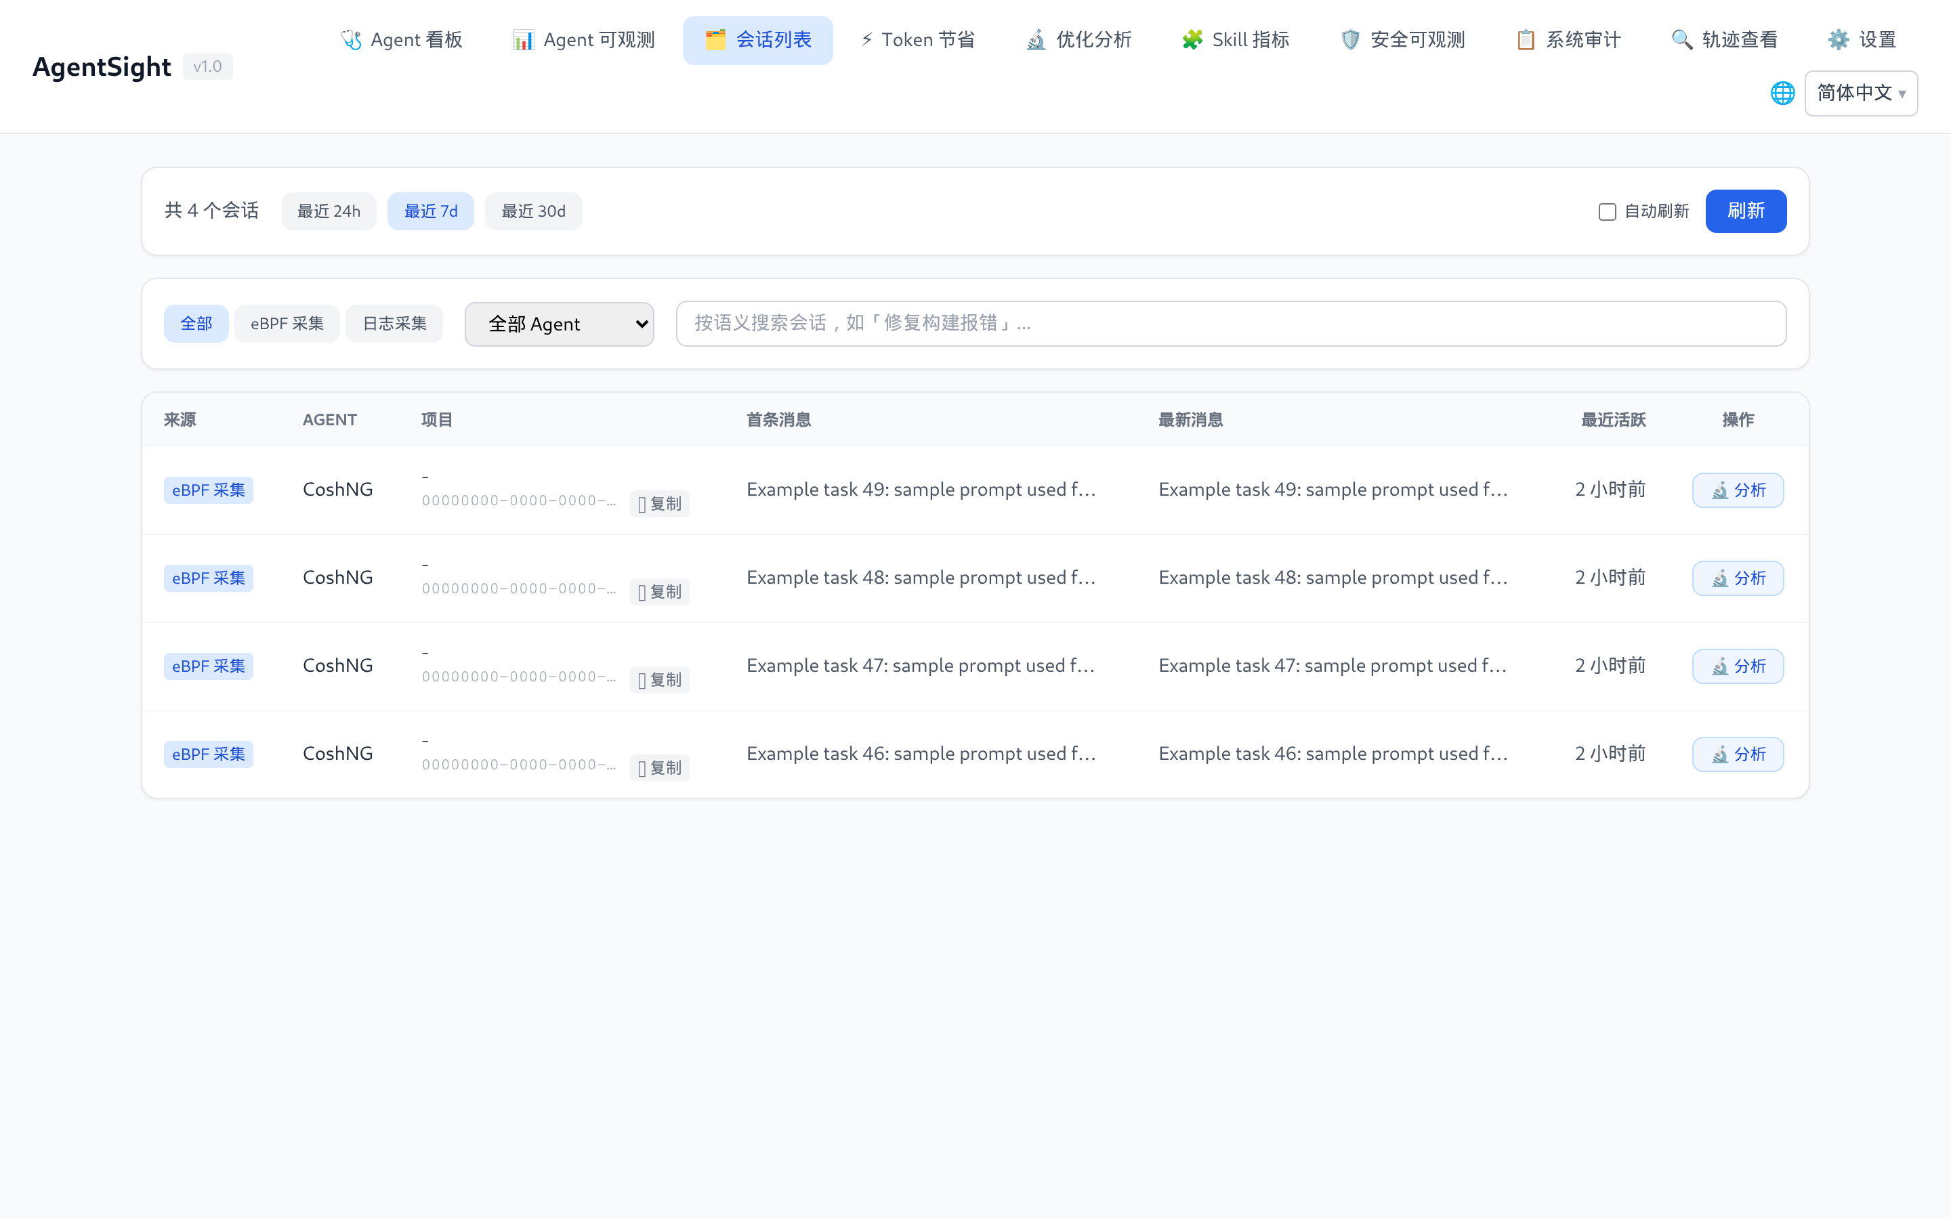The width and height of the screenshot is (1951, 1219).
Task: Open the 轨迹查看 tab
Action: click(1725, 39)
